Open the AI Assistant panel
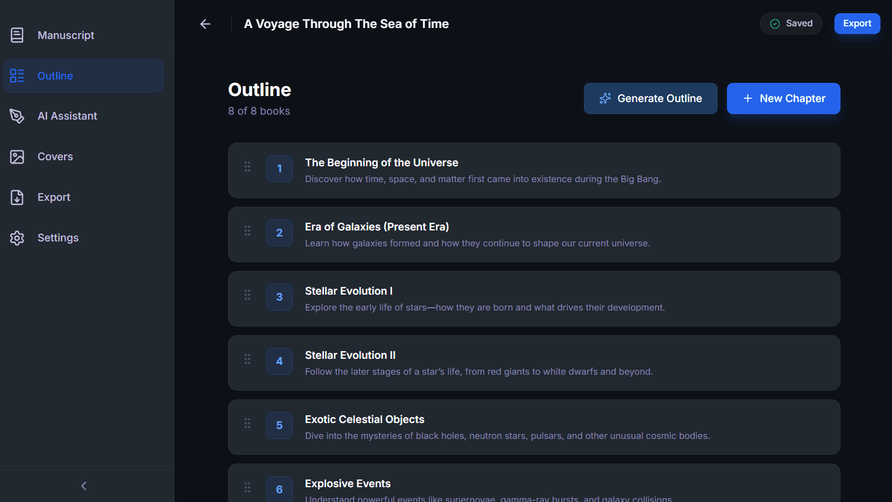The width and height of the screenshot is (892, 502). (83, 116)
